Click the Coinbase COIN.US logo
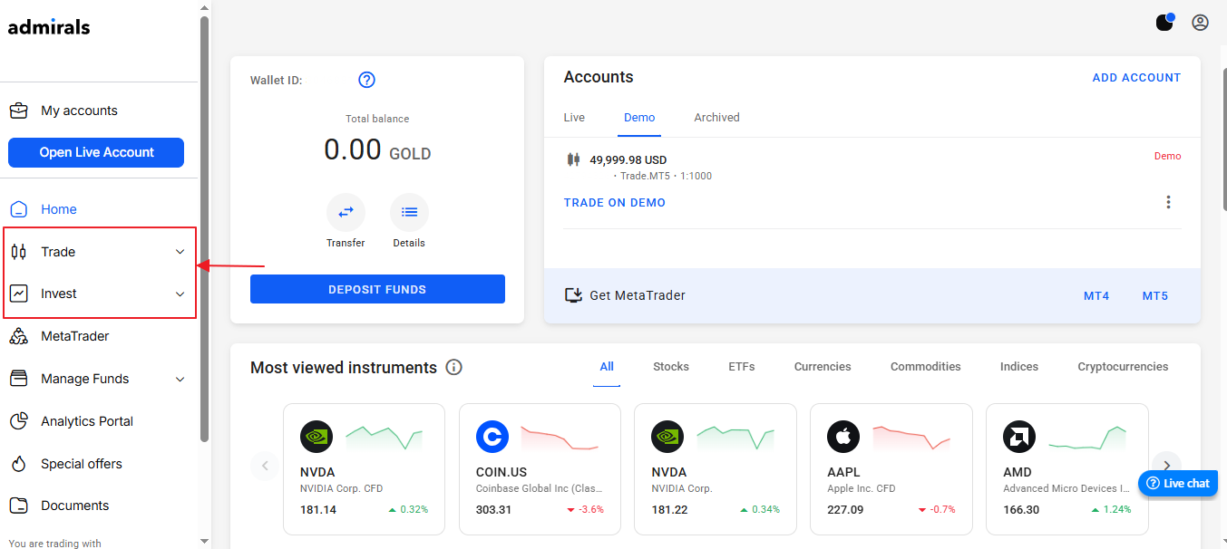 pos(492,437)
